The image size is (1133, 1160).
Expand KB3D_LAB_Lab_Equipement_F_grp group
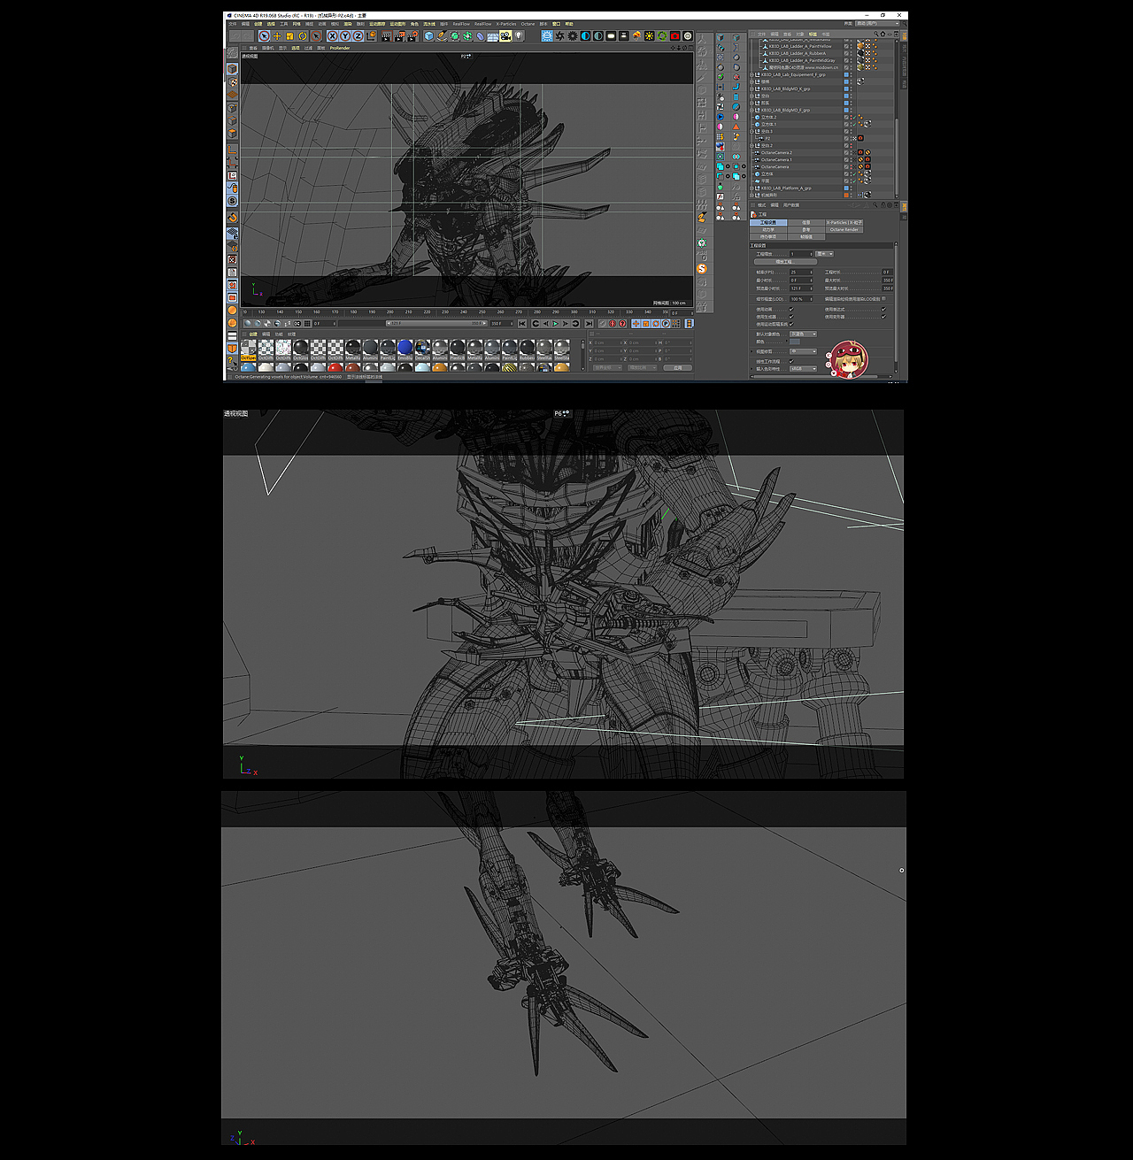click(x=751, y=74)
